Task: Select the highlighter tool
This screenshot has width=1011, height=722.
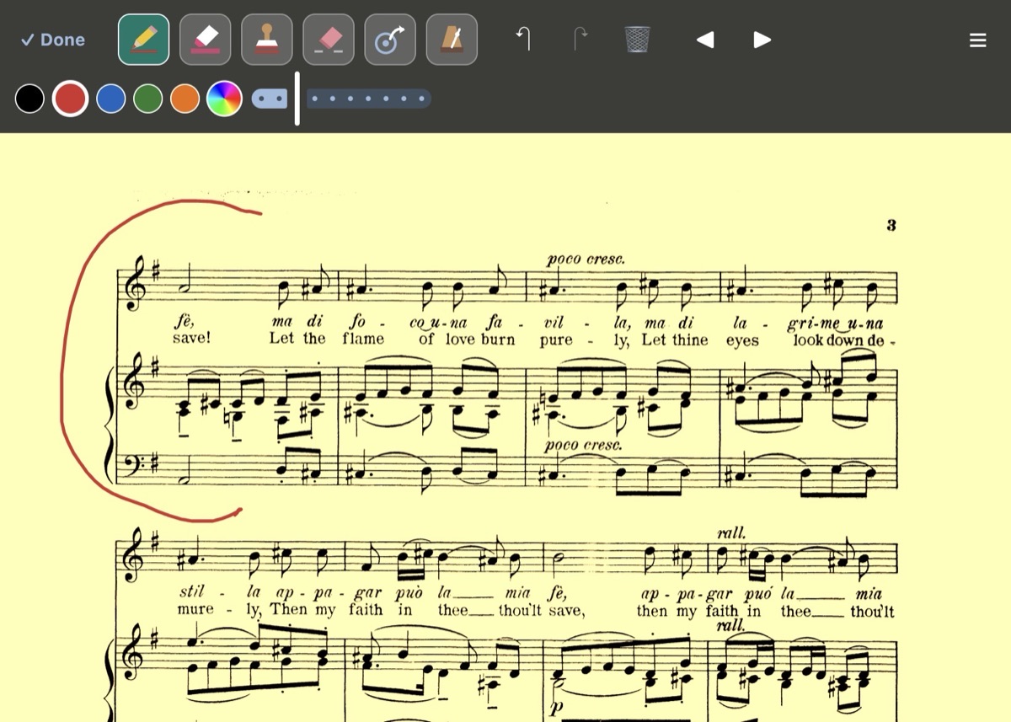Action: point(206,40)
